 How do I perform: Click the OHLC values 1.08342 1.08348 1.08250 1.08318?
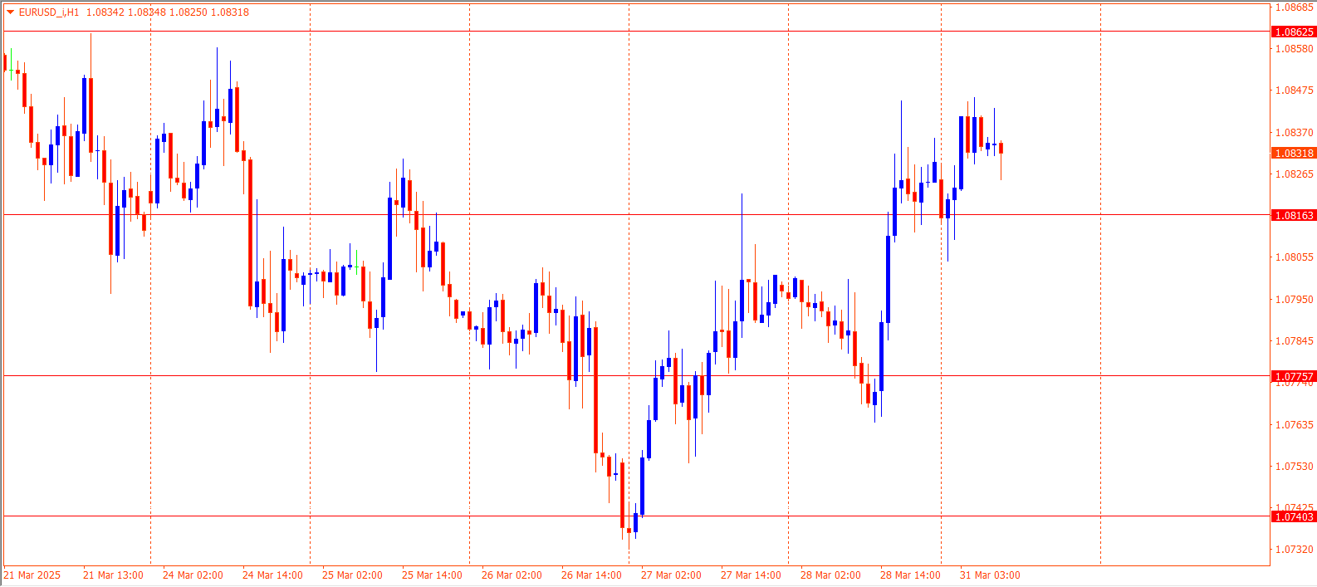click(x=168, y=12)
